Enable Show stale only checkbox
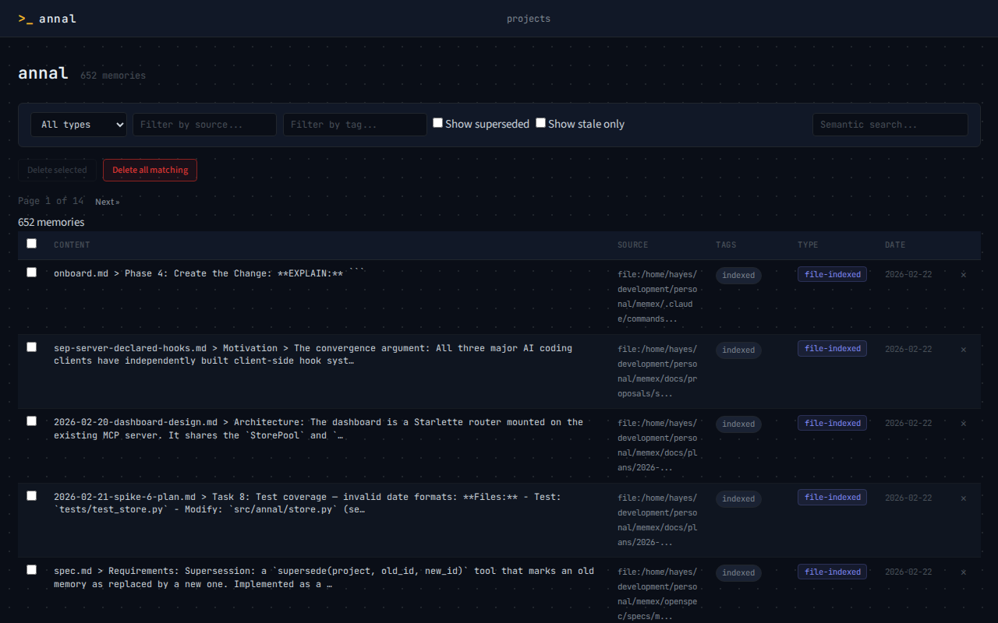 click(541, 123)
